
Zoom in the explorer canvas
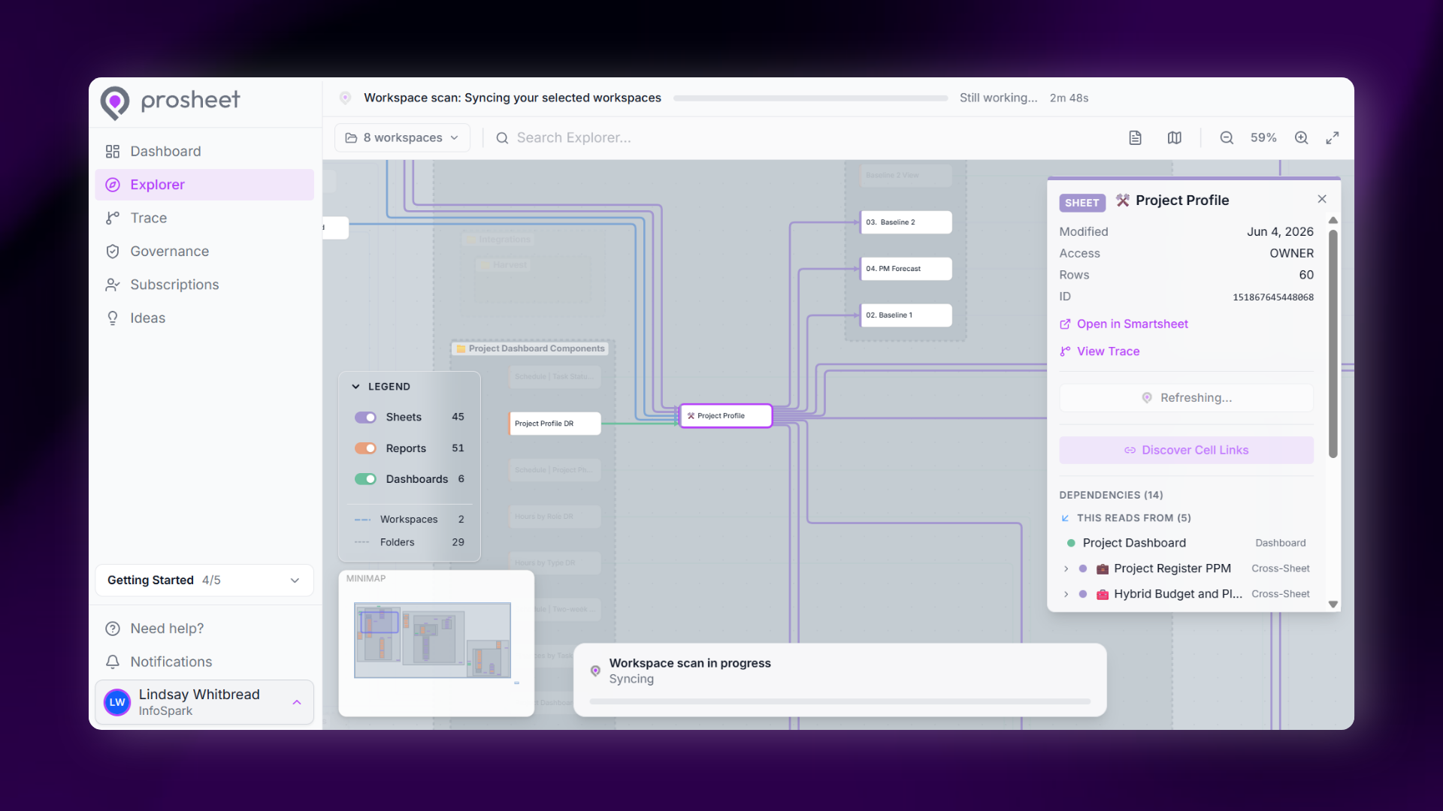click(1302, 138)
